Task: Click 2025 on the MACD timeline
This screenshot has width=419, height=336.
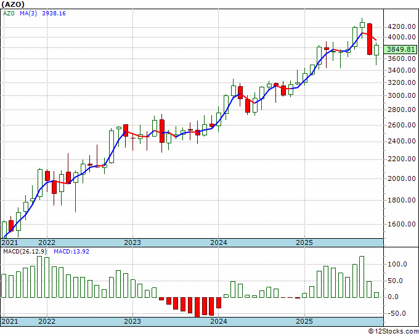Action: [304, 321]
